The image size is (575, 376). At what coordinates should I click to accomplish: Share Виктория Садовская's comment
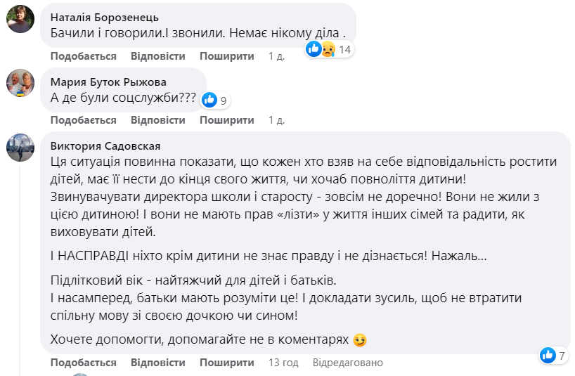pos(226,363)
